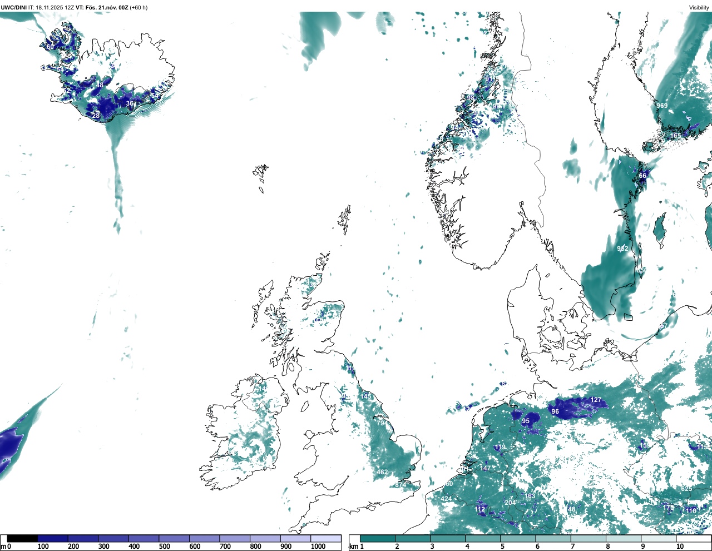The width and height of the screenshot is (712, 551).
Task: Click the 5–6 km legend swatch
Action: point(518,538)
